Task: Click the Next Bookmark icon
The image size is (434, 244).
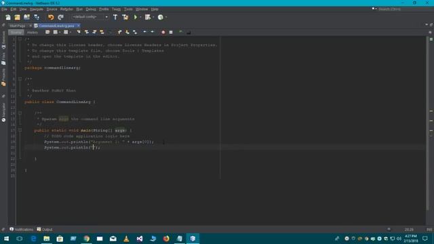Action: (127, 33)
